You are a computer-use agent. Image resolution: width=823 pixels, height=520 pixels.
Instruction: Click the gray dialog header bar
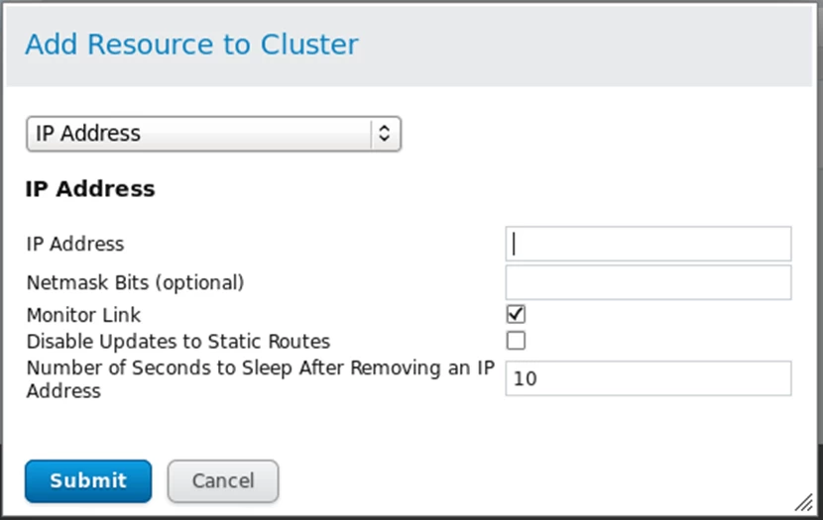[x=410, y=45]
